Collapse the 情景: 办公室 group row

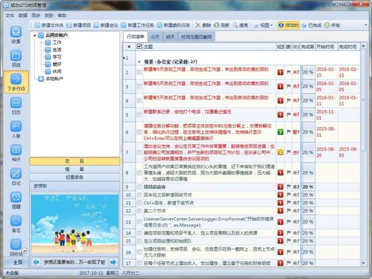pyautogui.click(x=139, y=62)
